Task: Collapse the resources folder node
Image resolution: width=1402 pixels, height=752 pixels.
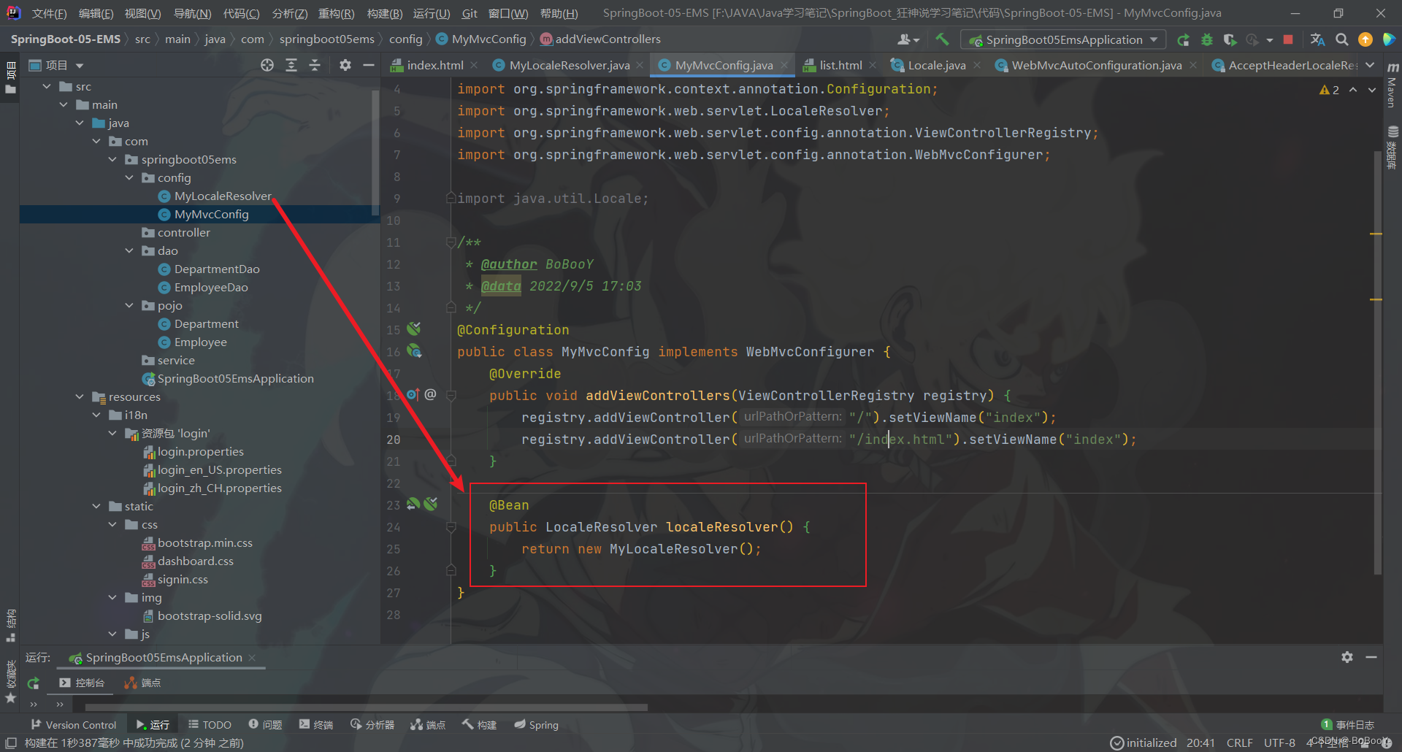Action: pos(80,396)
